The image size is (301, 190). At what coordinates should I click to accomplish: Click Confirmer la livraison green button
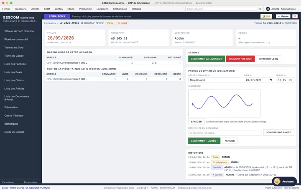(207, 59)
